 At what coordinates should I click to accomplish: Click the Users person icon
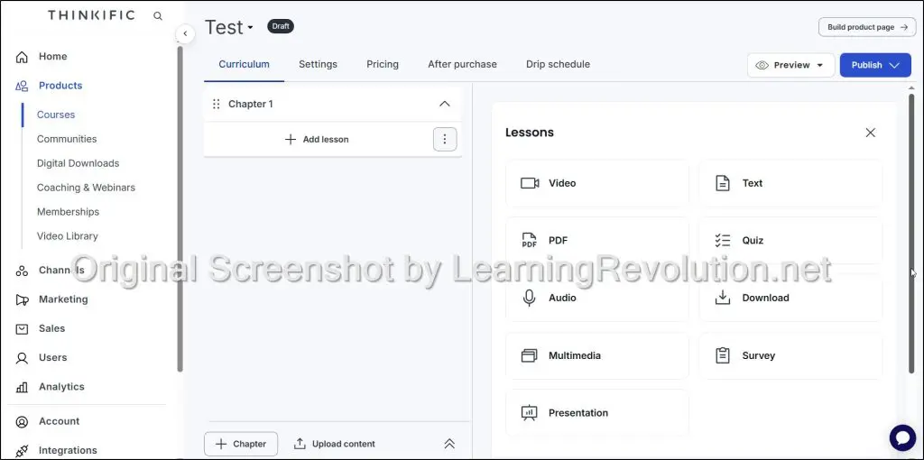[22, 357]
